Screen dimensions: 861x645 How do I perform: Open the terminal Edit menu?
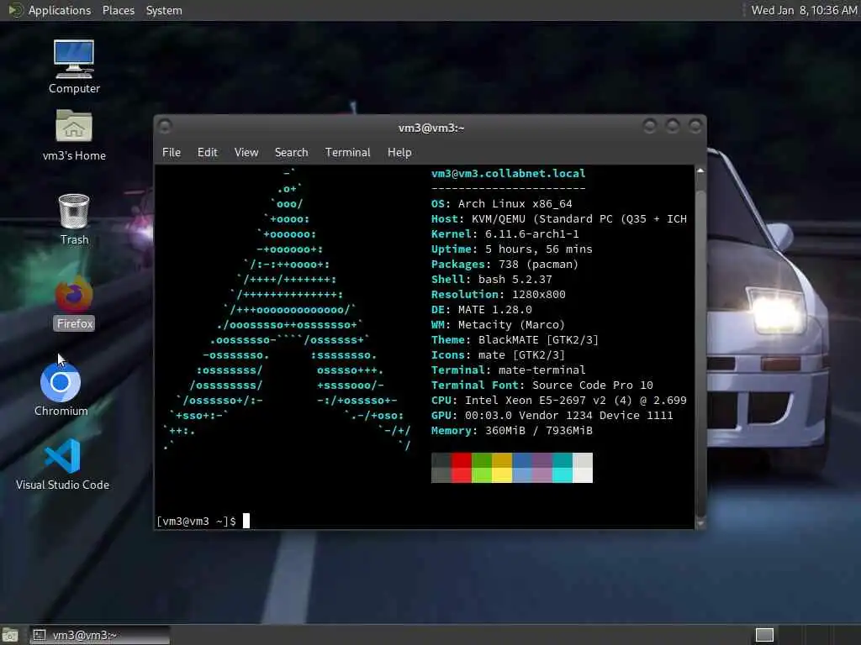207,153
